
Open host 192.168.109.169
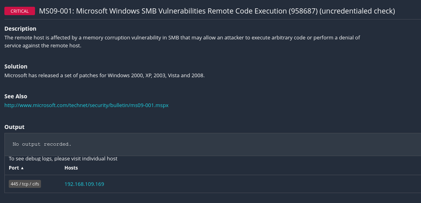84,184
